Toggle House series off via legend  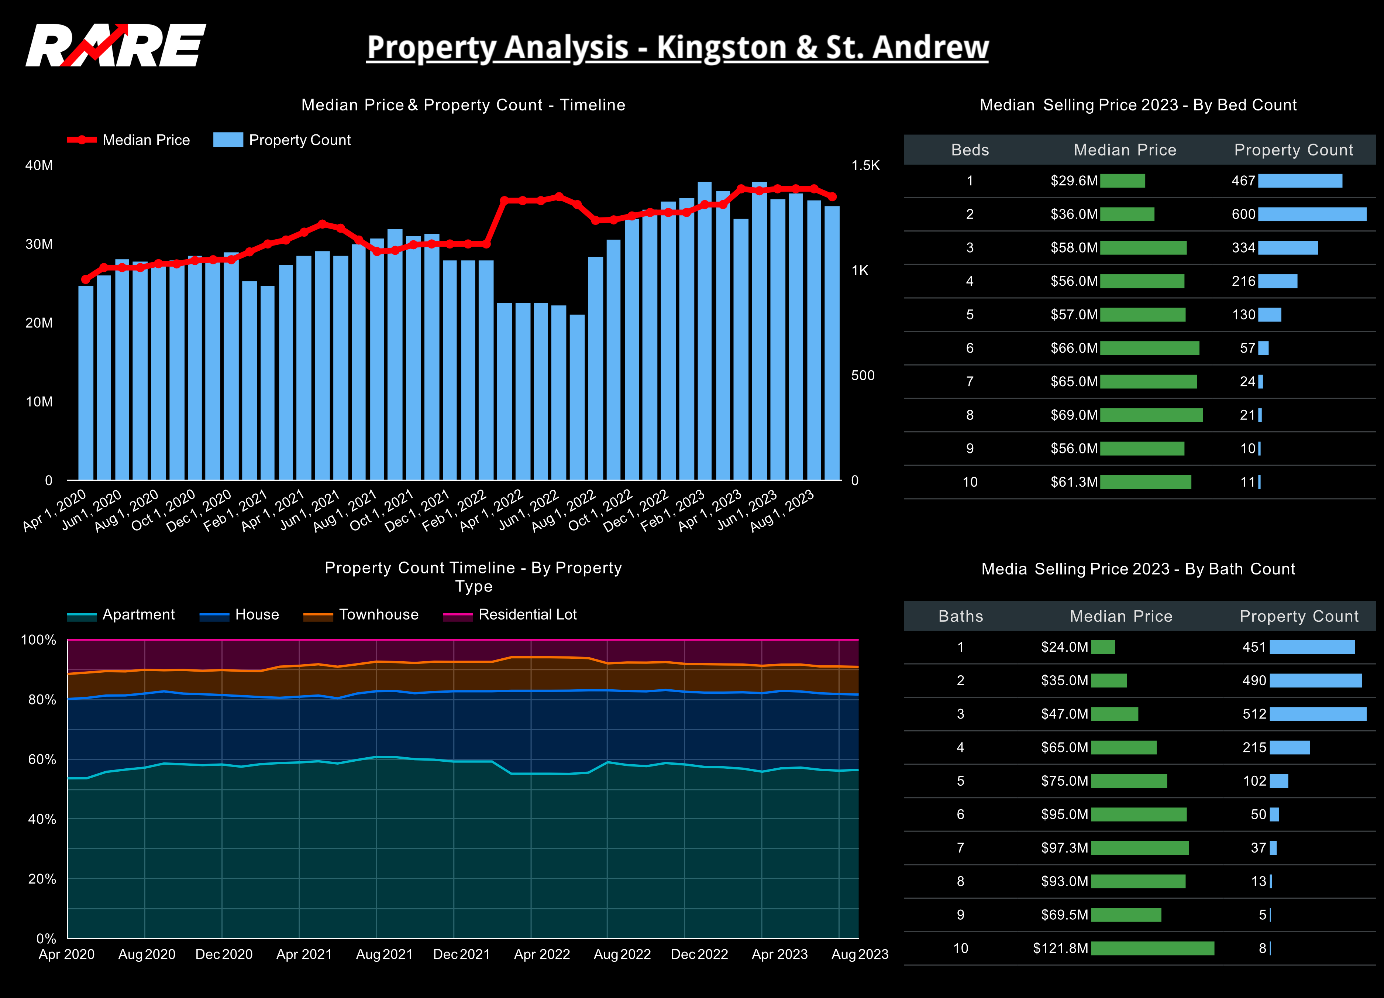pyautogui.click(x=256, y=615)
